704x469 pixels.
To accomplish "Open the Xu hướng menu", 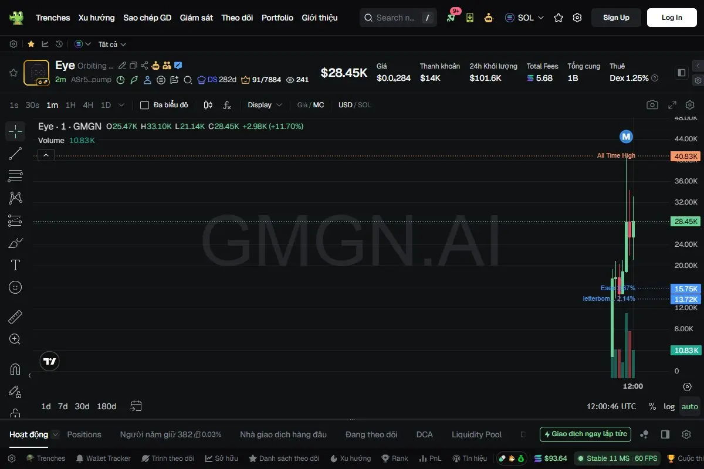I will tap(97, 18).
